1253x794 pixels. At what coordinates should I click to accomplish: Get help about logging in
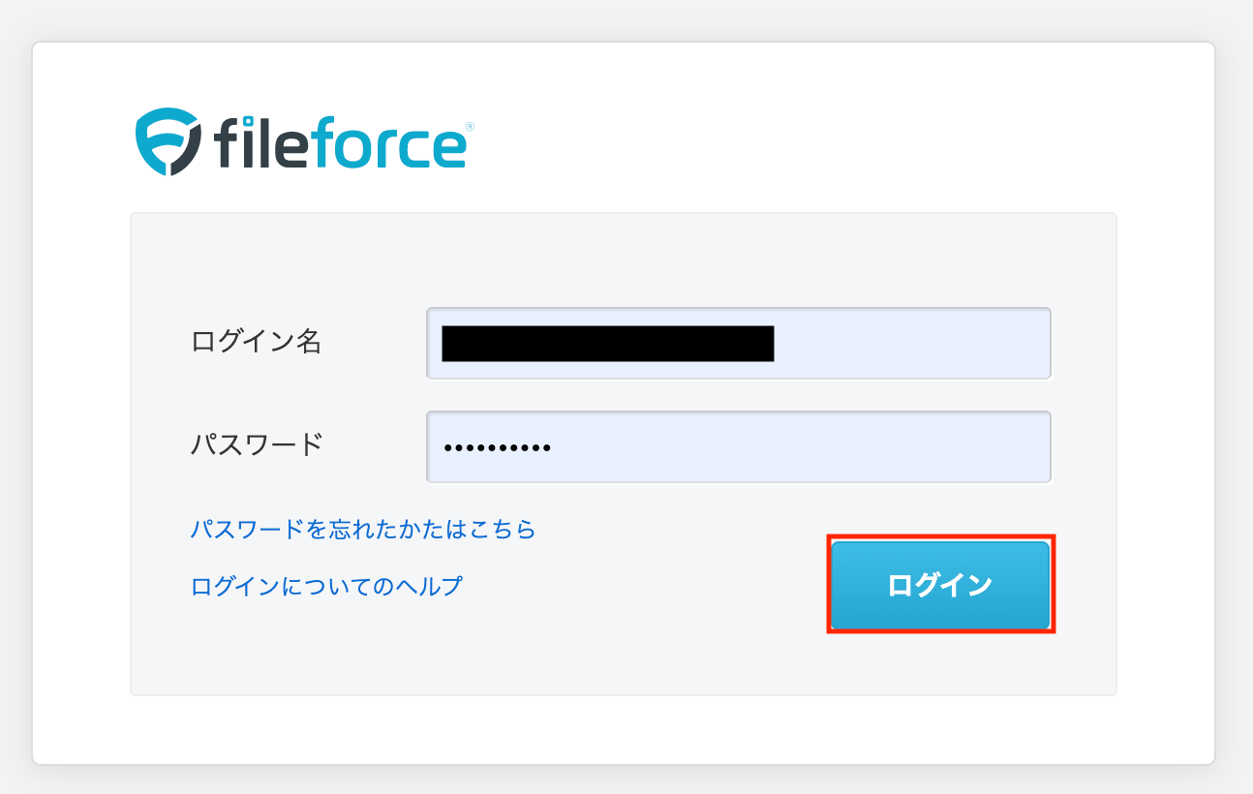pyautogui.click(x=326, y=586)
